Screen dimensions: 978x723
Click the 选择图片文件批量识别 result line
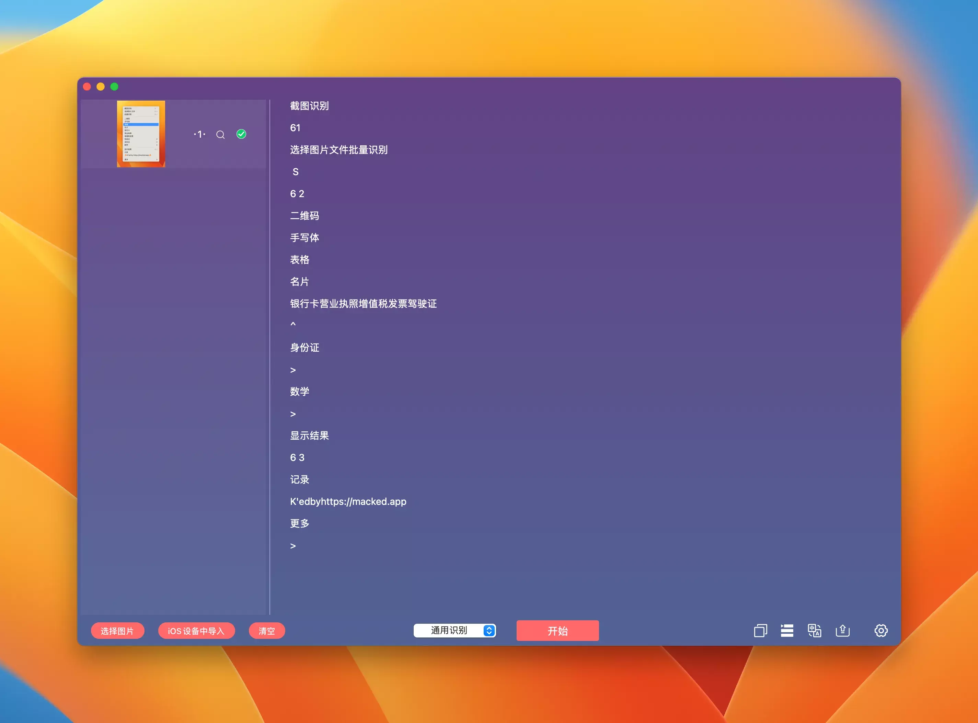pos(338,150)
